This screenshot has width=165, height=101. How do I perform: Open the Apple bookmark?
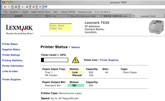coord(25,12)
